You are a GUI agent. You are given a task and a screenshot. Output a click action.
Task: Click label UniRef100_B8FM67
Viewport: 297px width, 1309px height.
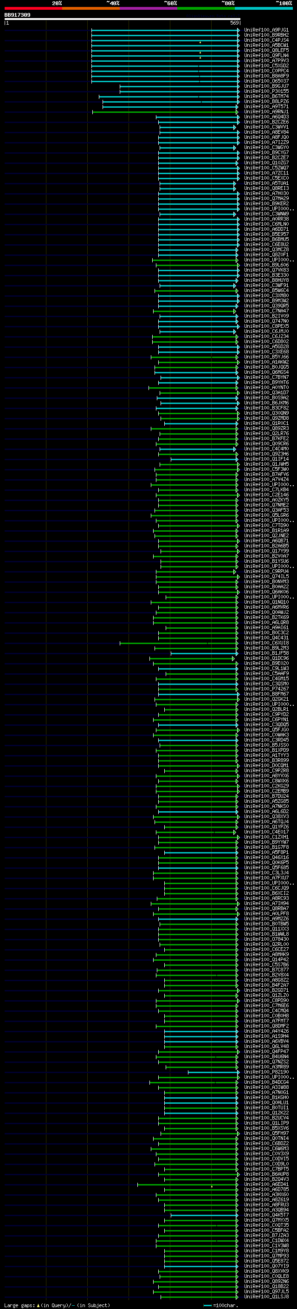pos(266,694)
